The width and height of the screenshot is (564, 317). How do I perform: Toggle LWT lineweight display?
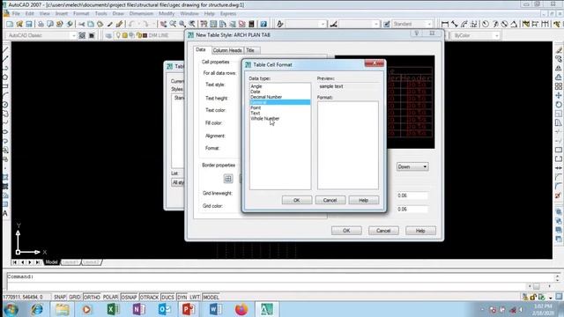click(x=195, y=298)
